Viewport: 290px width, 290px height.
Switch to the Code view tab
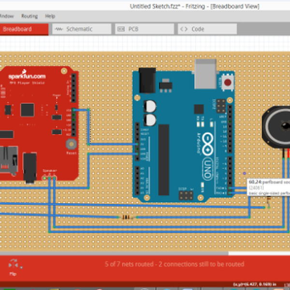[x=207, y=29]
